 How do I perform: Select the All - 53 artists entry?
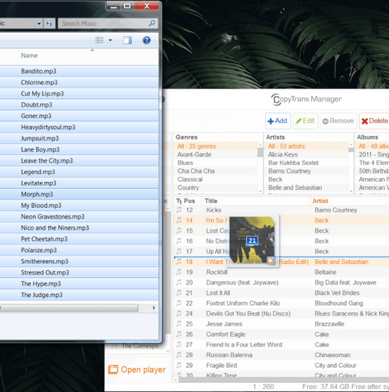(286, 146)
